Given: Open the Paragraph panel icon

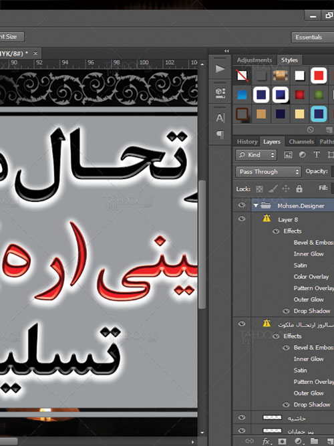Looking at the screenshot, I should (220, 134).
